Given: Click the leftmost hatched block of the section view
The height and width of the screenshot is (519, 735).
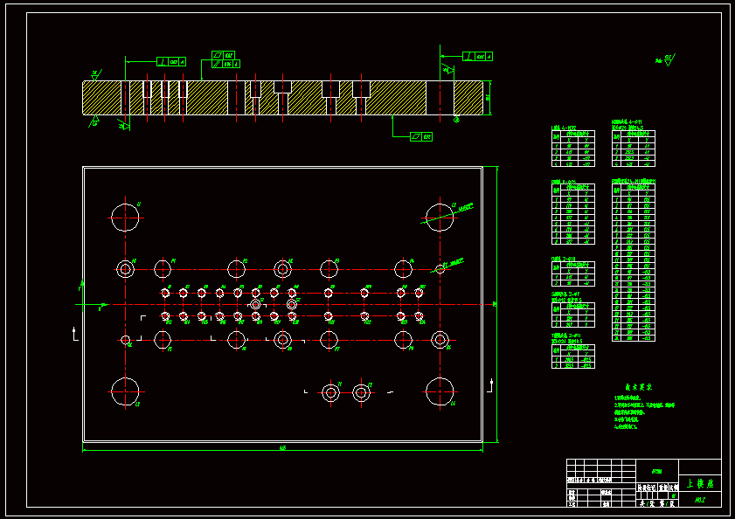Looking at the screenshot, I should (x=101, y=98).
